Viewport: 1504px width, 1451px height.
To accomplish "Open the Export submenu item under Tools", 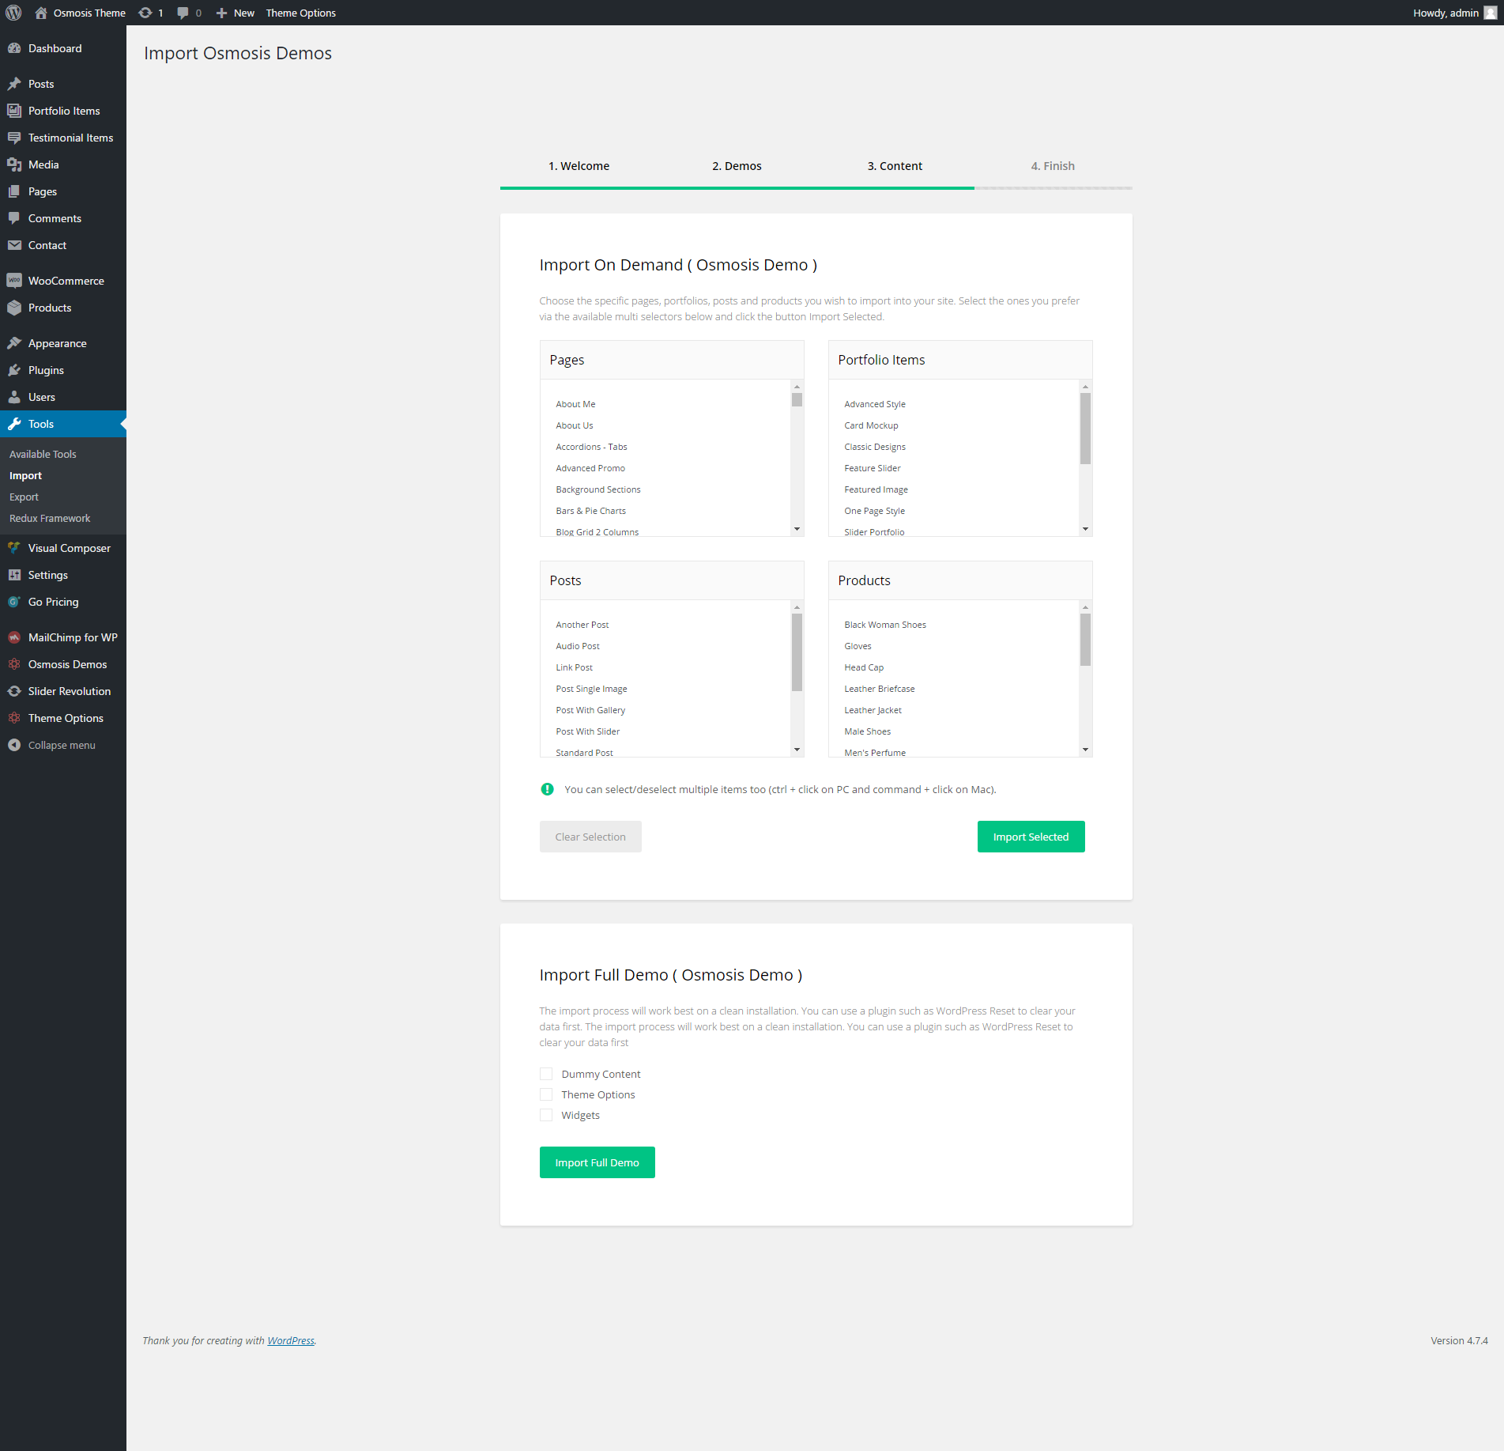I will (x=24, y=497).
